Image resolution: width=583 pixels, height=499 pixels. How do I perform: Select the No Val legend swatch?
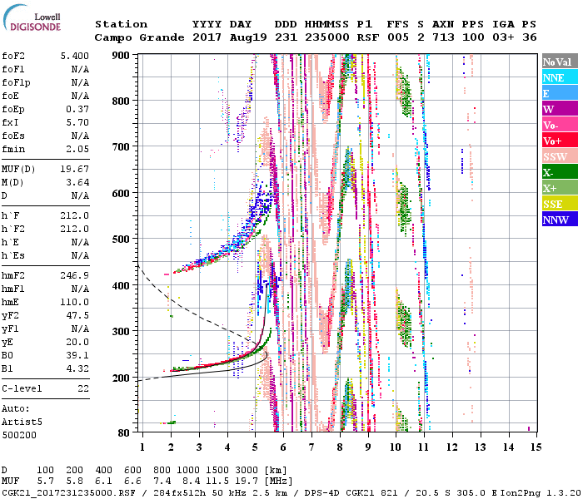[x=560, y=62]
